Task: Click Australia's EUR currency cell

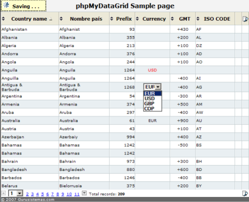Action: (152, 121)
